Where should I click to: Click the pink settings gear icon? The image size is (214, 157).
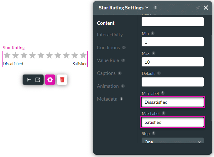click(x=50, y=80)
